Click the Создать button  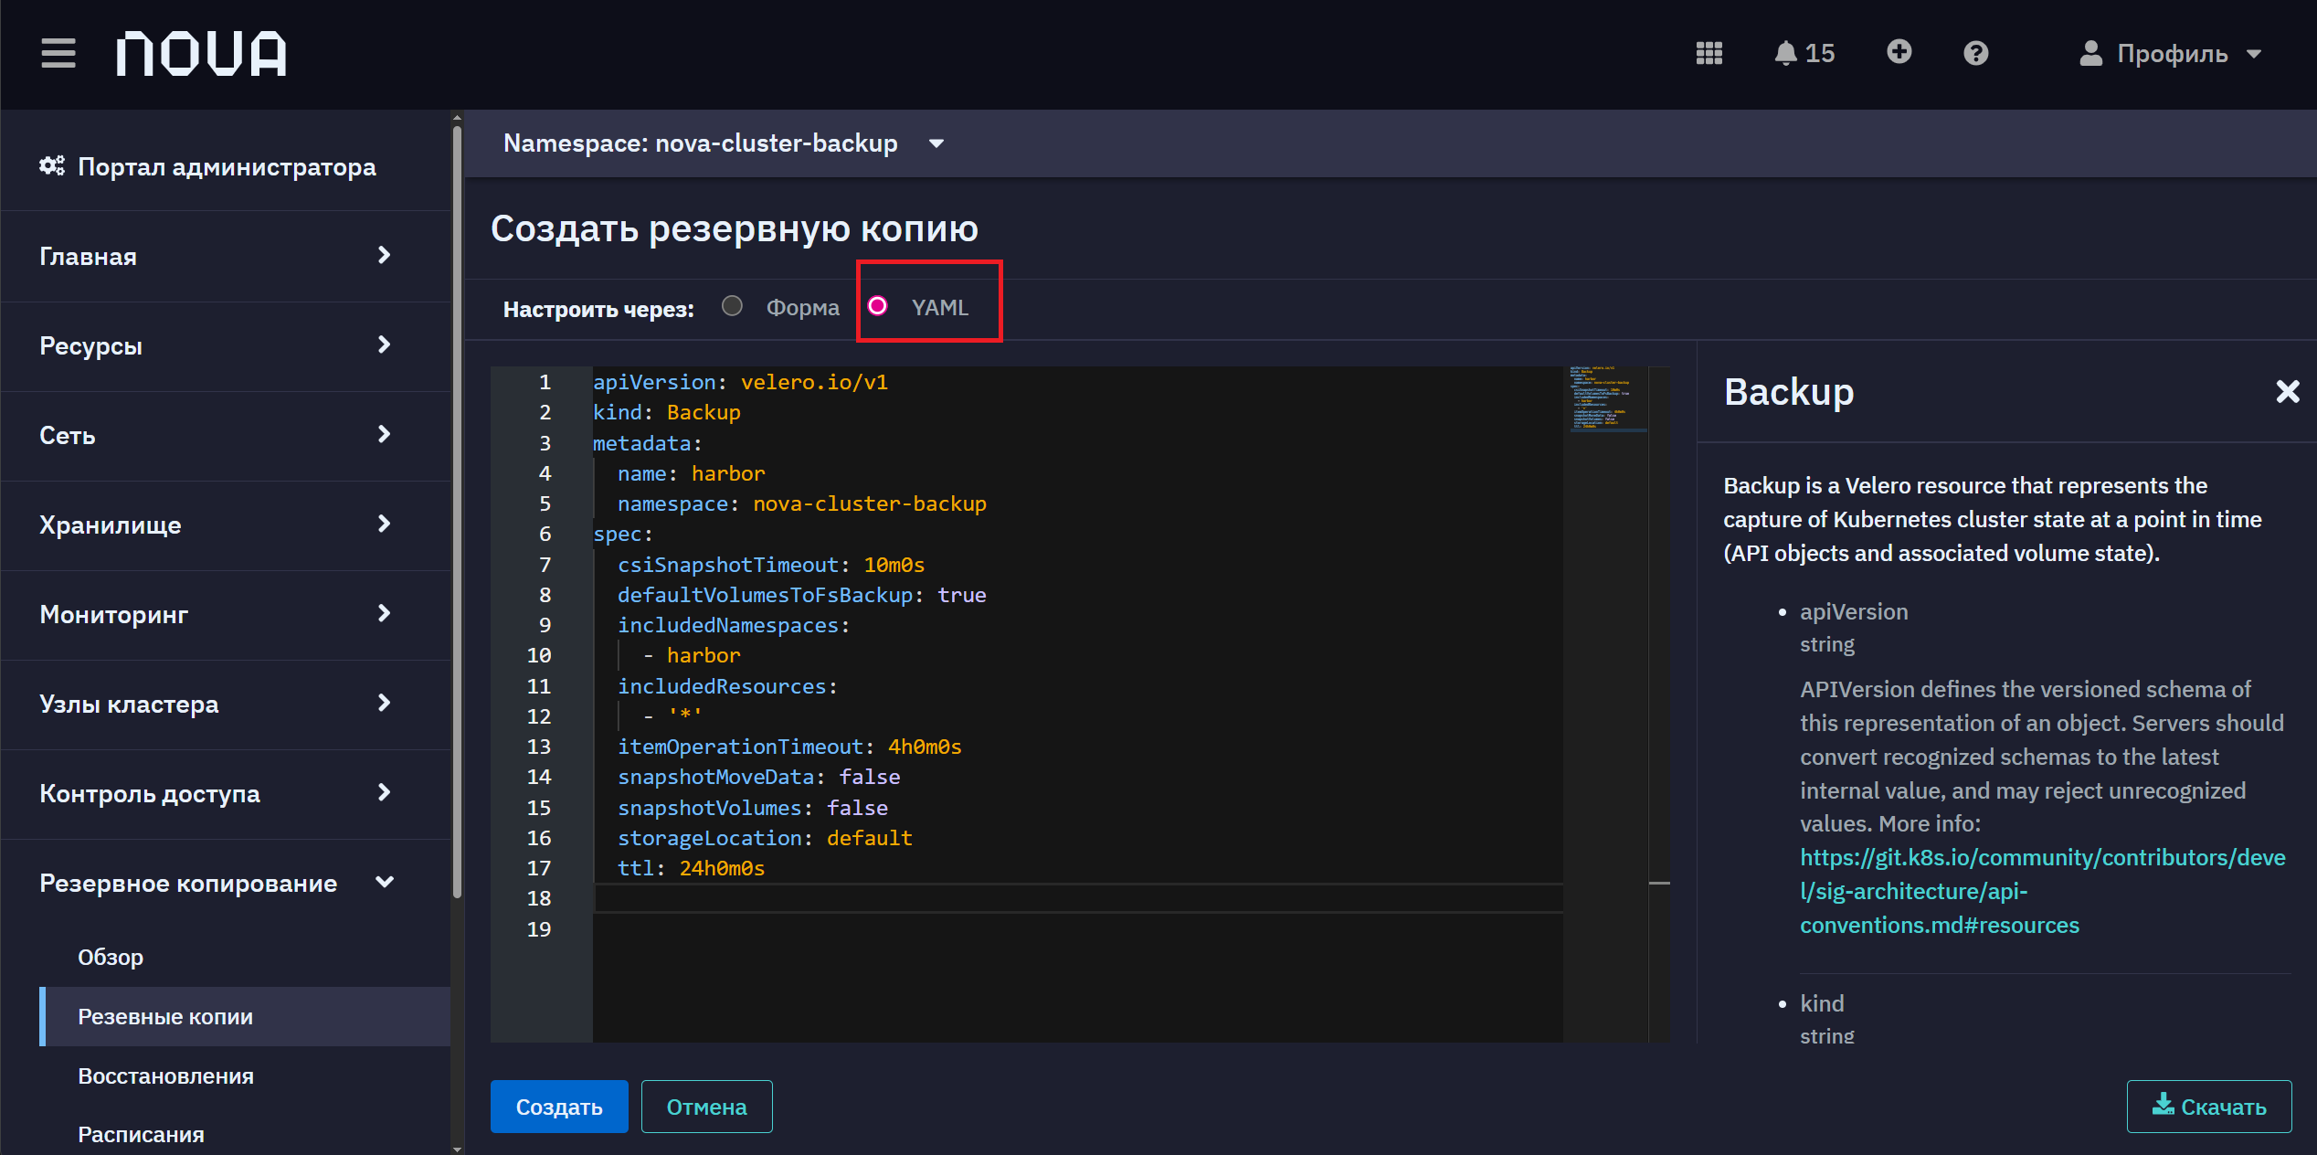[x=559, y=1107]
